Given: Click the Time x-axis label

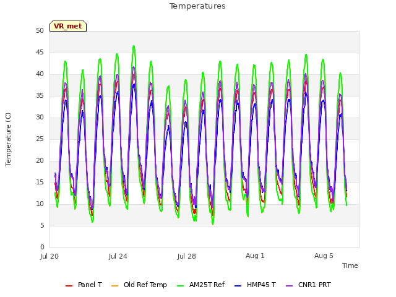Looking at the screenshot, I should [x=350, y=265].
